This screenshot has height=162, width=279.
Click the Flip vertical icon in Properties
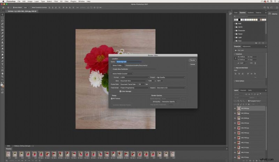[x=255, y=63]
